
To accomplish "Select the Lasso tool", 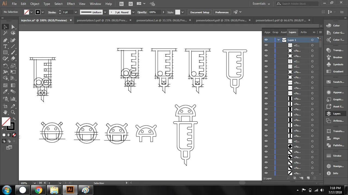I will 13,33.
